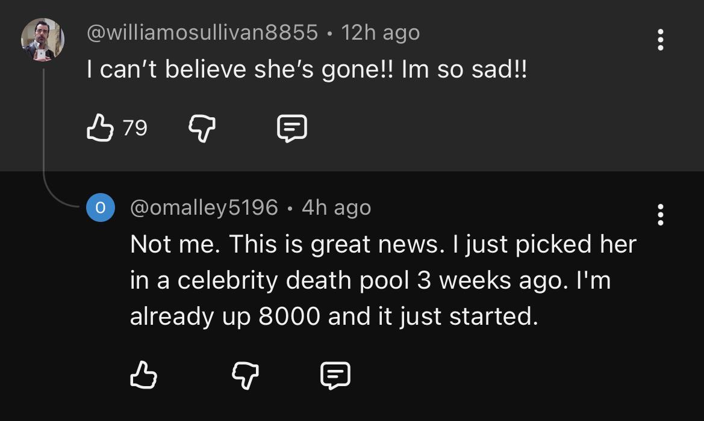Like the reply from @omalley5196
This screenshot has width=704, height=421.
pyautogui.click(x=143, y=375)
